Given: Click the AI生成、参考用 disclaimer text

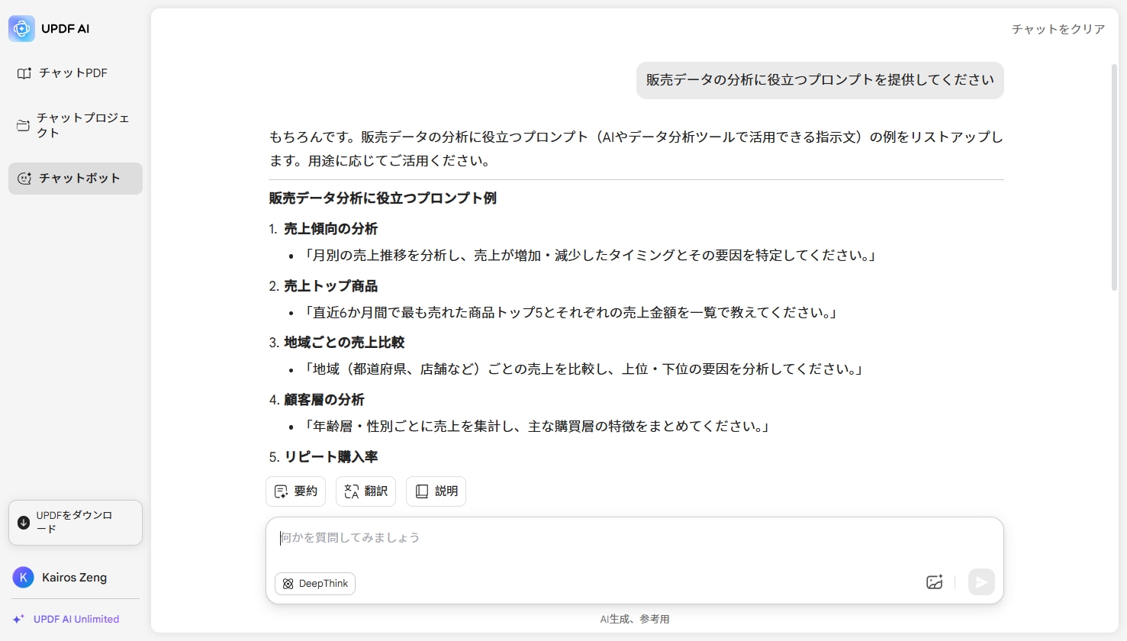Looking at the screenshot, I should tap(635, 619).
